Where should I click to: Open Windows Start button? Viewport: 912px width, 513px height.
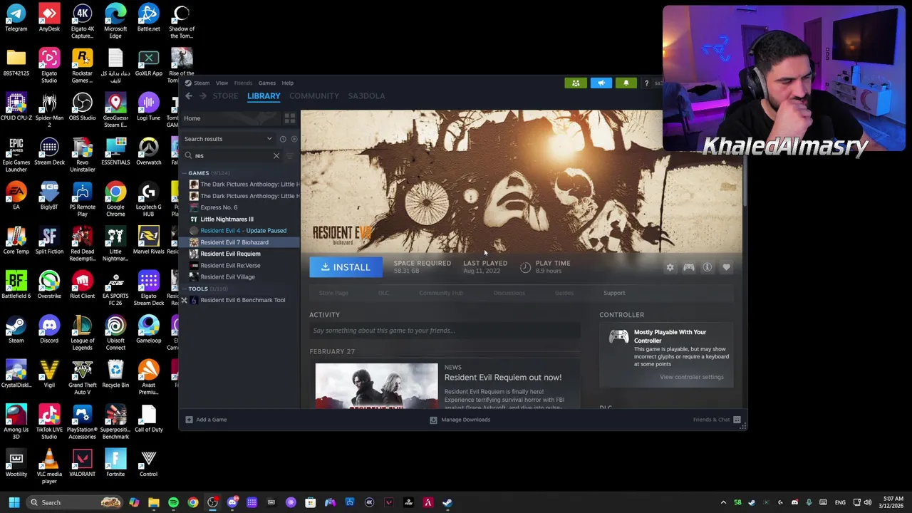coord(14,502)
